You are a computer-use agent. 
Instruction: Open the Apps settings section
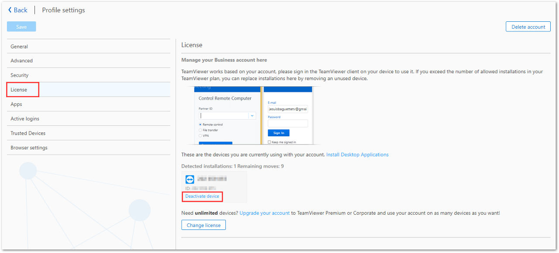[89, 104]
